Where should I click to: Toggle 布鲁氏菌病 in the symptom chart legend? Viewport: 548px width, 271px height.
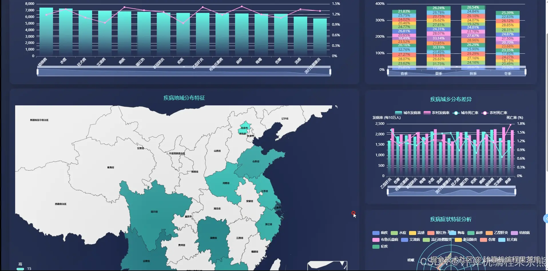(385, 240)
